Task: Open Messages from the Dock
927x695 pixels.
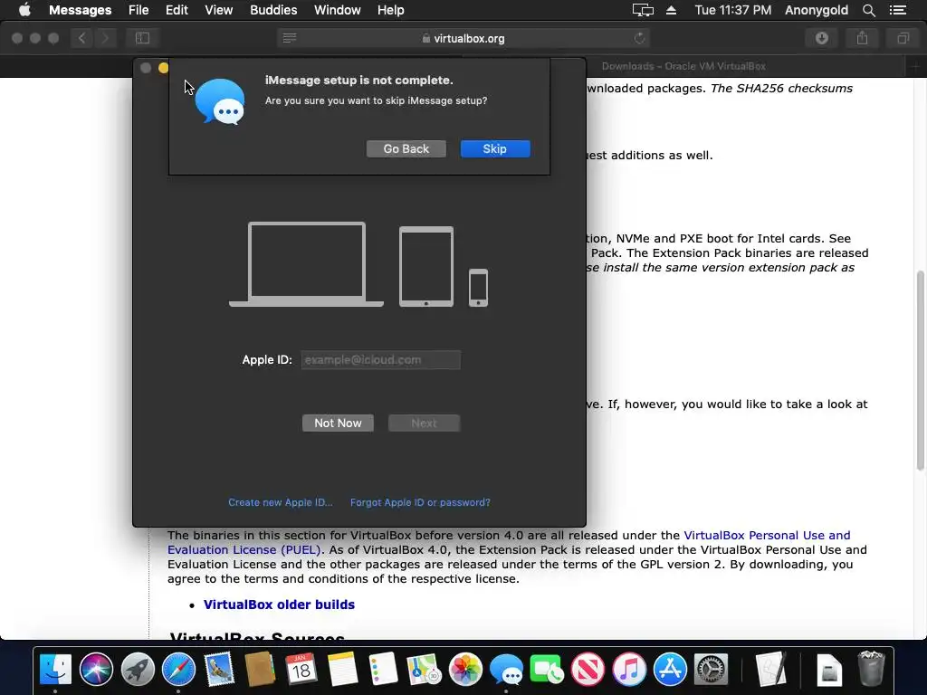Action: point(506,669)
